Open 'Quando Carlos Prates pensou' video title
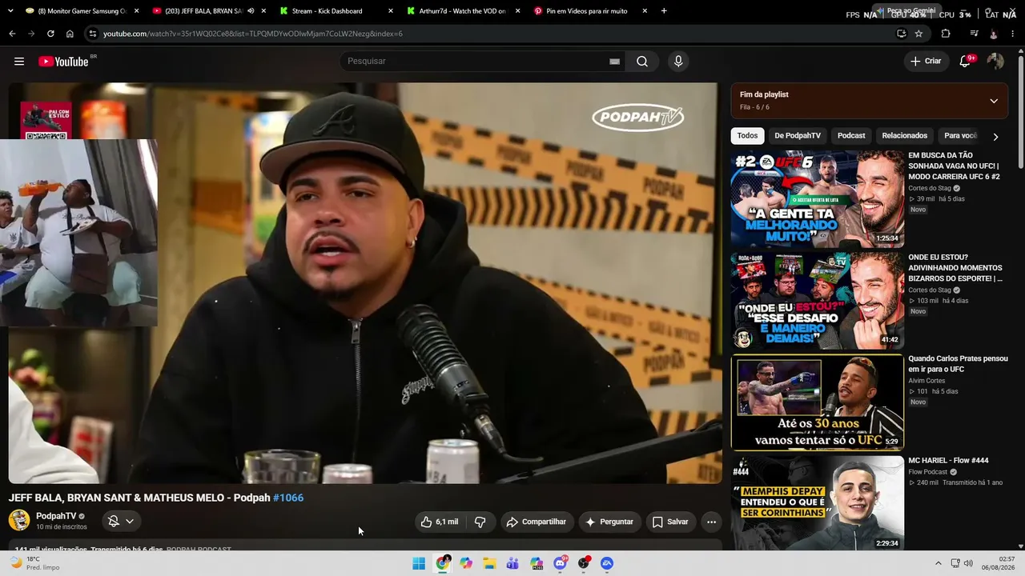Screen dimensions: 1025x576 click(x=958, y=364)
